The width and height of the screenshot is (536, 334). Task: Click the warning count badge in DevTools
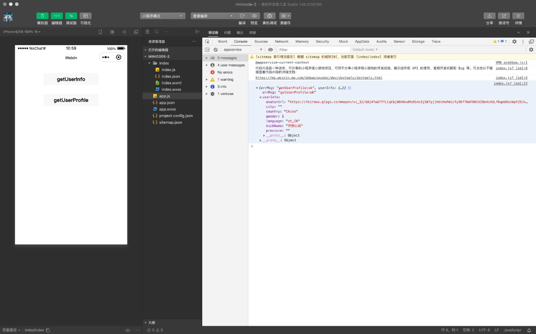point(496,41)
